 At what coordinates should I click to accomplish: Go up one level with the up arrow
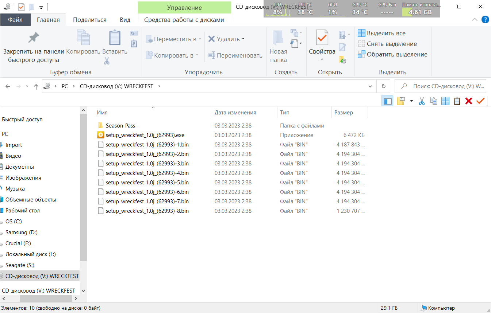coord(36,86)
